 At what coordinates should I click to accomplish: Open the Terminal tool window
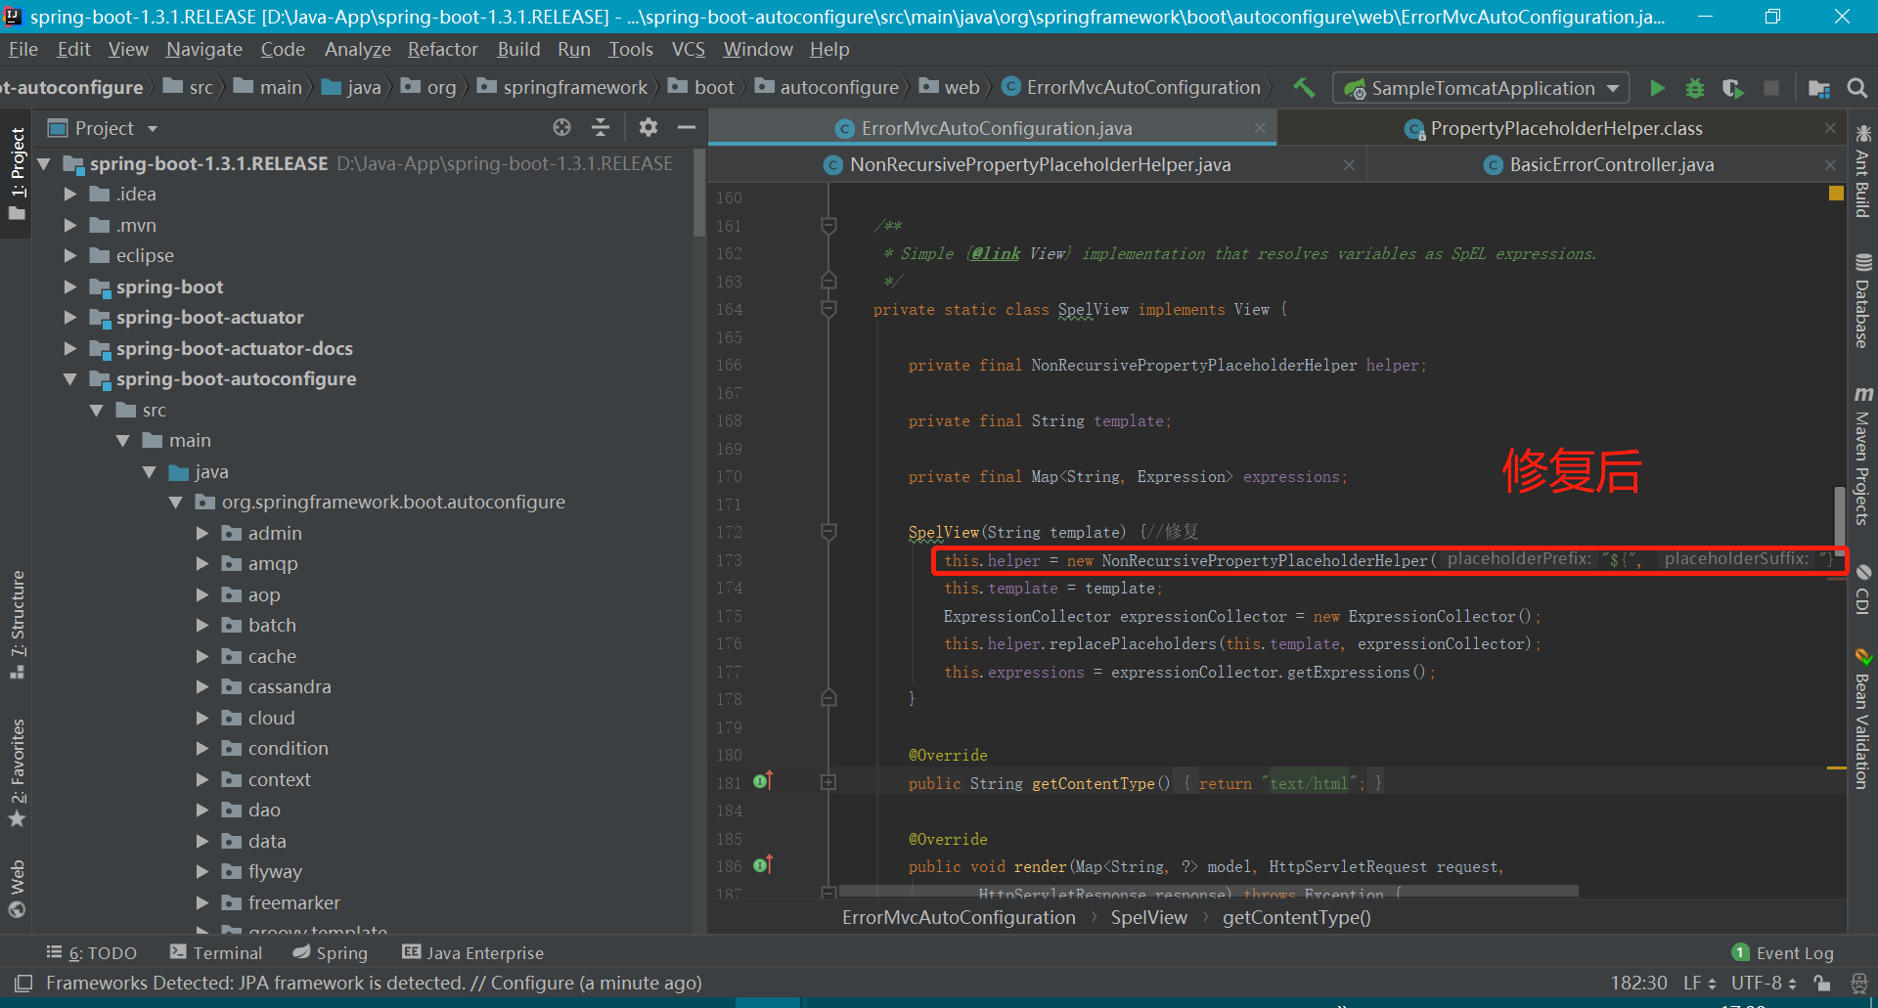(216, 952)
